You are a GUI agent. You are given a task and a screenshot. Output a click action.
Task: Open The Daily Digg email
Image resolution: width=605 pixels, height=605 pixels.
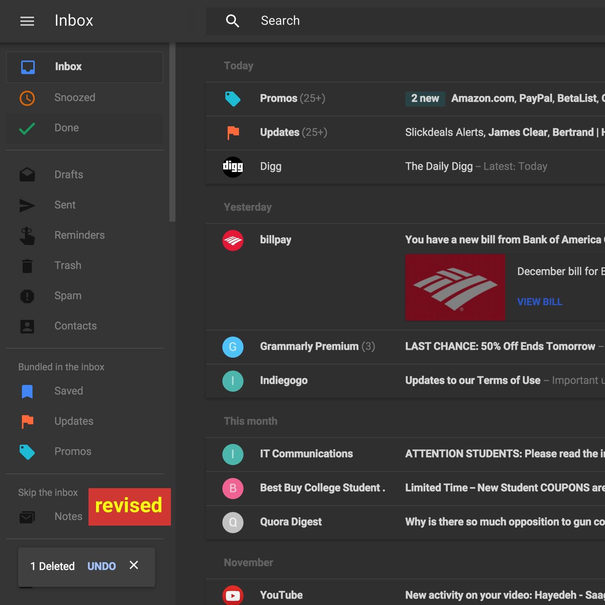(x=405, y=167)
